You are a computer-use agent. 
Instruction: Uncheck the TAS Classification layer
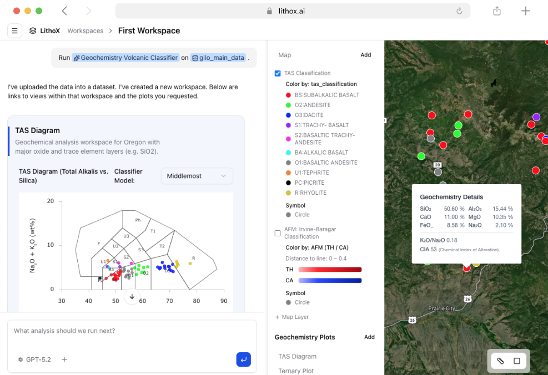pos(278,73)
